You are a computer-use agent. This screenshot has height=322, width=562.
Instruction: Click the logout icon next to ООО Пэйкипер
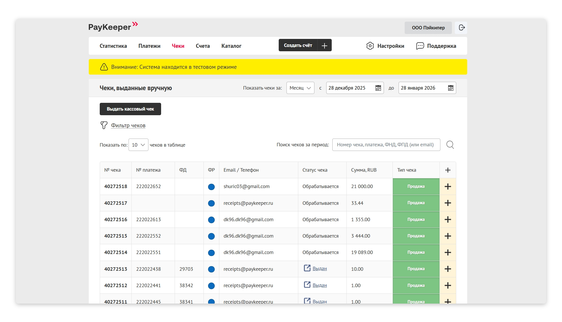pos(461,28)
